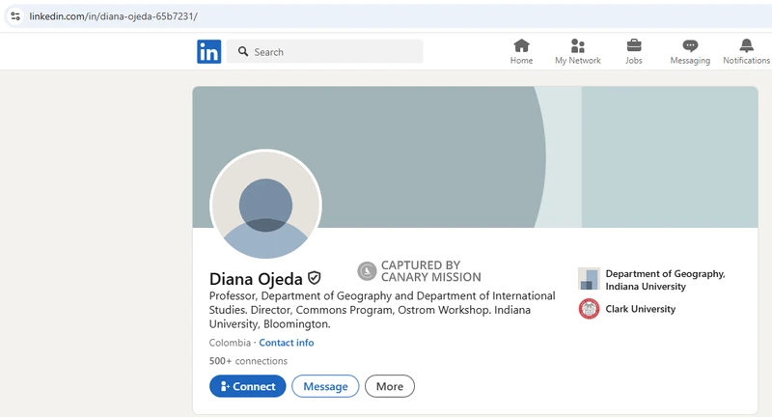Open the 500+ connections link

(248, 361)
